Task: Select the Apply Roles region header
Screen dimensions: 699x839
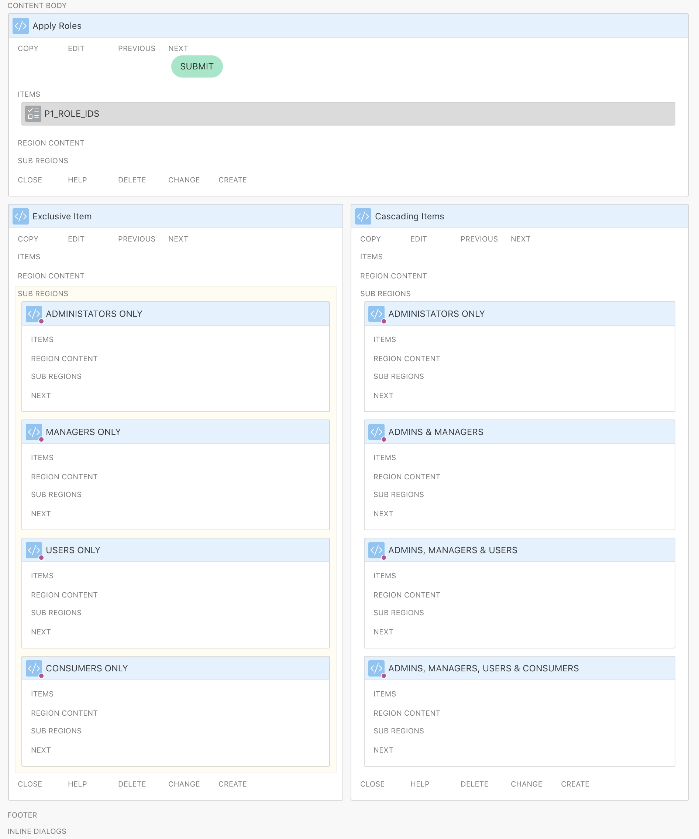Action: point(347,26)
